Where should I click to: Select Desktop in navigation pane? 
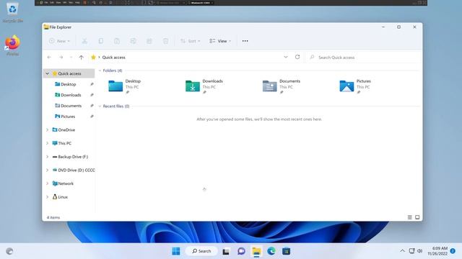(x=69, y=84)
